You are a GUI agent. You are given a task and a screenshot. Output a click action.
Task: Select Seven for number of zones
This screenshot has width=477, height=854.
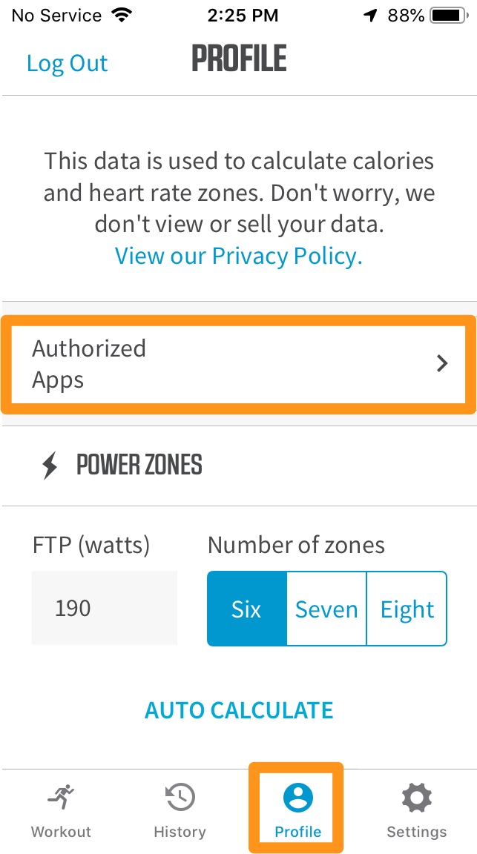[326, 609]
